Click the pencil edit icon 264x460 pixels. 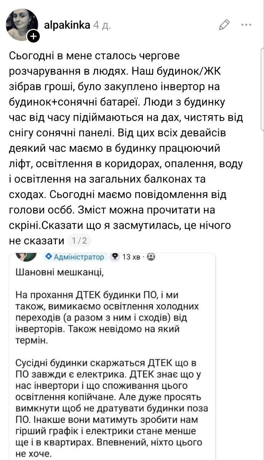click(x=224, y=25)
